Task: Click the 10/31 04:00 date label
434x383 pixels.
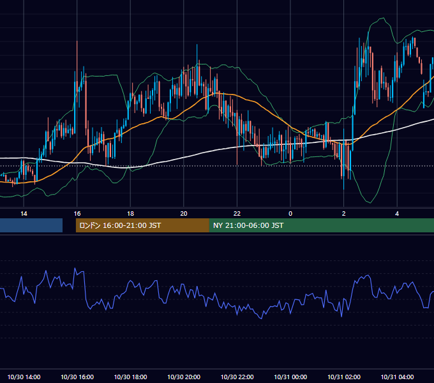Action: pos(397,377)
